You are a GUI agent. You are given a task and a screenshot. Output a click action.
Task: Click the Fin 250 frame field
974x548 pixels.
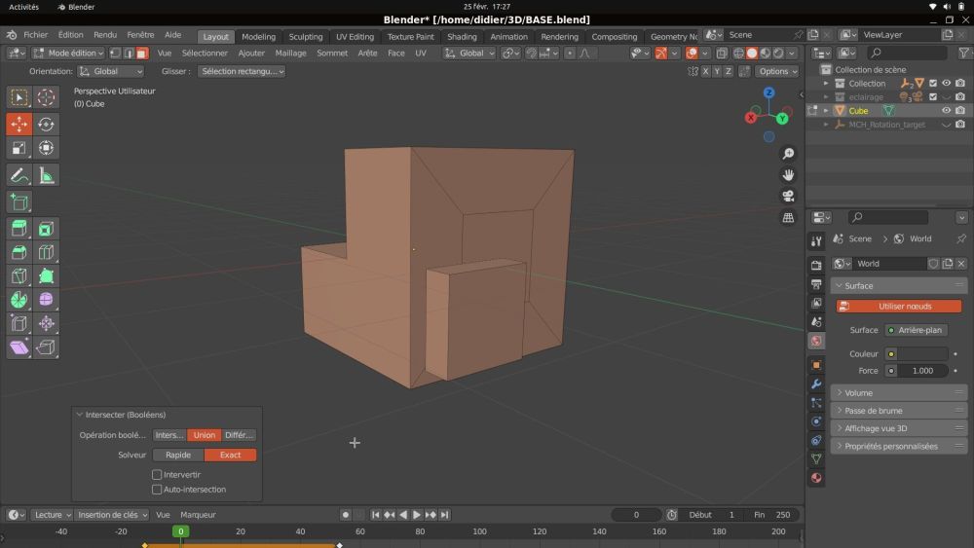(x=772, y=515)
